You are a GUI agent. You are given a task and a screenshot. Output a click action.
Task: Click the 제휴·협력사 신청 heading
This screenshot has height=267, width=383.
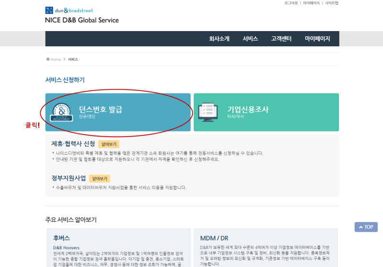point(73,144)
